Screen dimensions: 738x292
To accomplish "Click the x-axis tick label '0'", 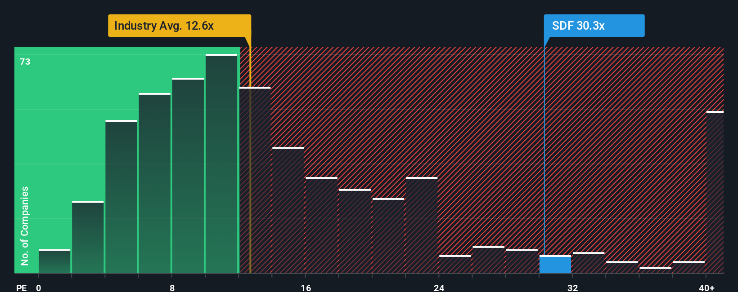I will (x=39, y=288).
